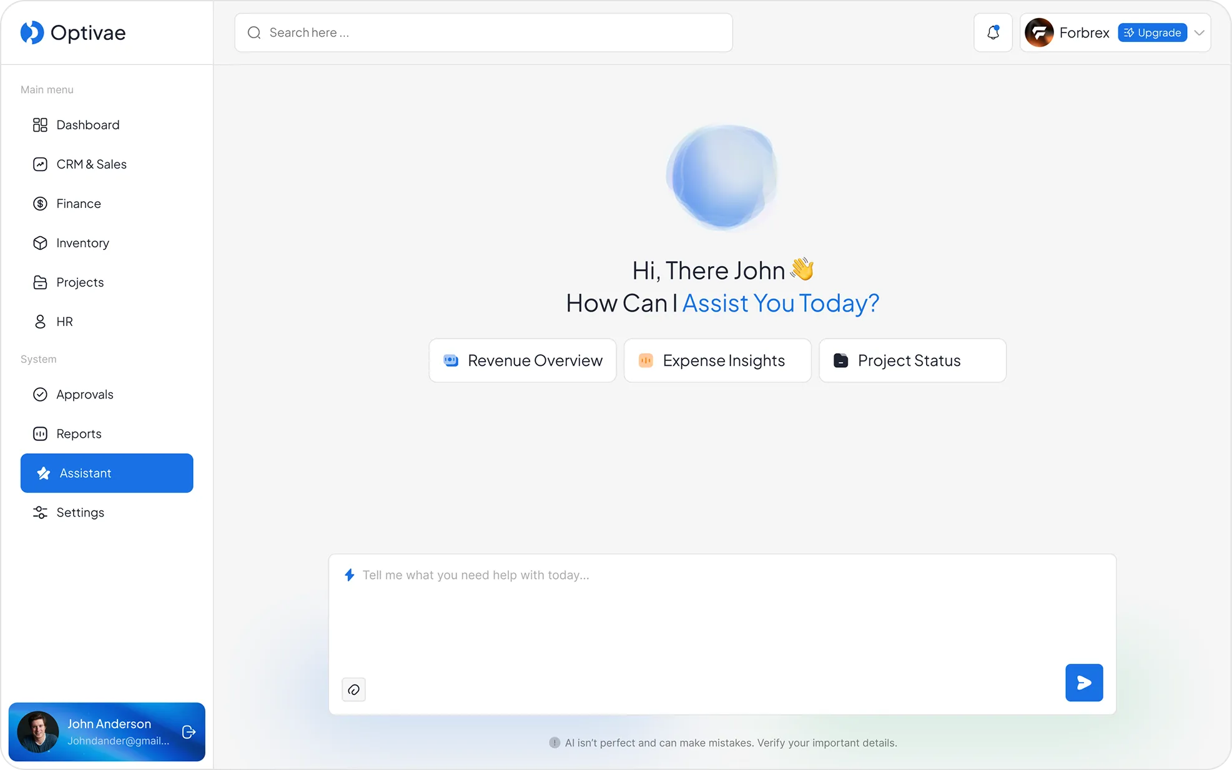Send the message with the blue arrow button
The width and height of the screenshot is (1232, 770).
click(x=1084, y=683)
